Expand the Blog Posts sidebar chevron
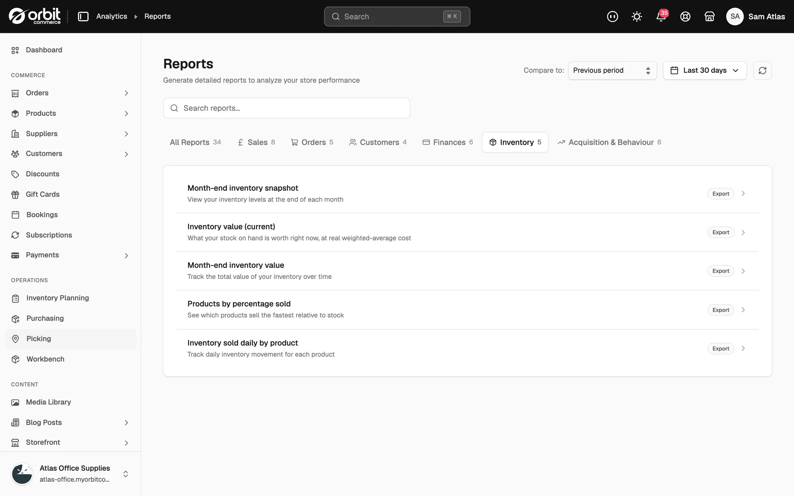This screenshot has width=794, height=496. (126, 423)
